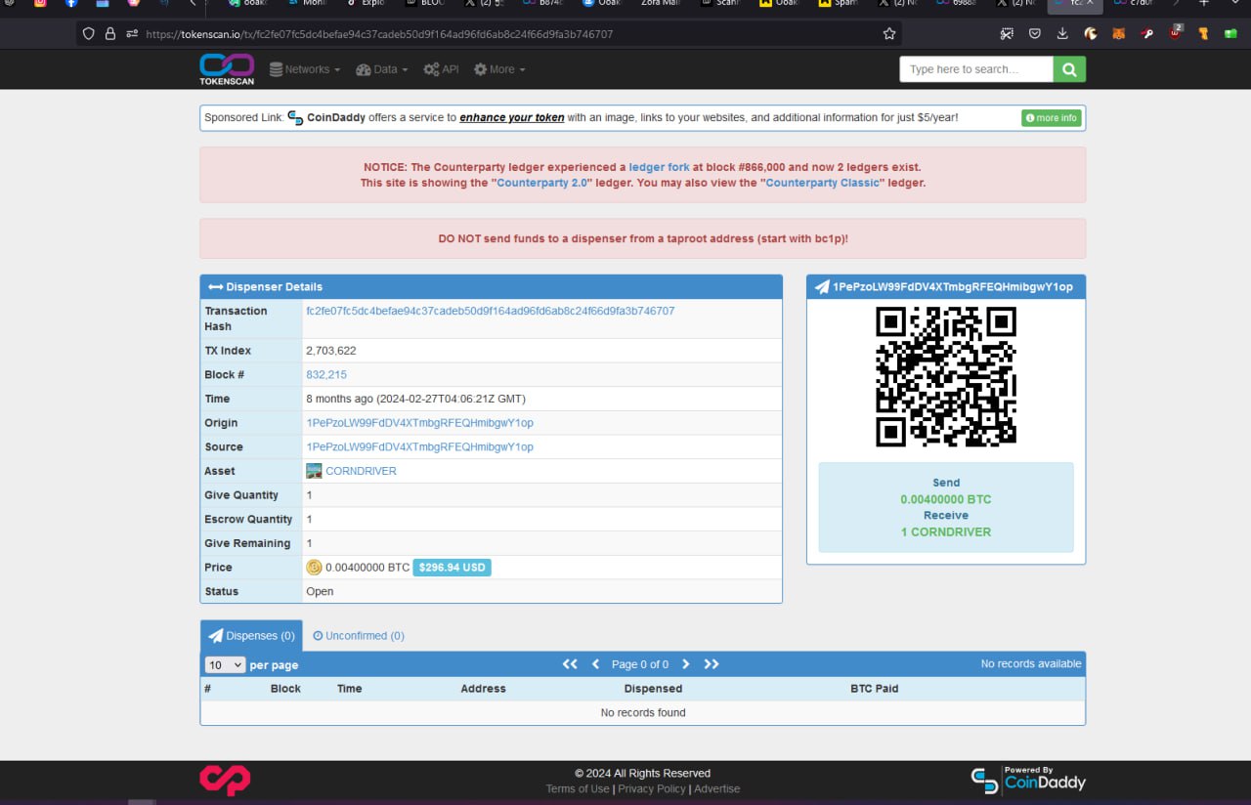This screenshot has width=1251, height=805.
Task: Click the green more info button
Action: tap(1052, 118)
